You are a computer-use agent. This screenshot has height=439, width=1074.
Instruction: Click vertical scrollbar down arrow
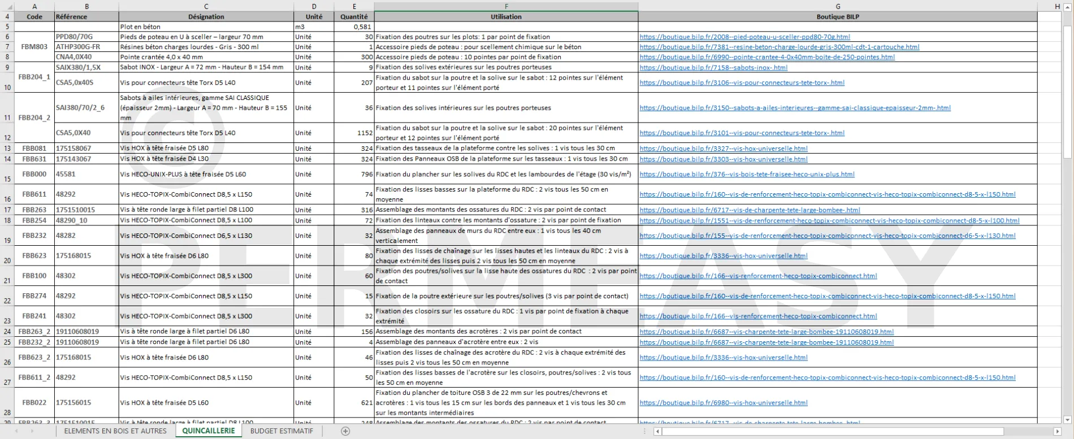click(1067, 420)
